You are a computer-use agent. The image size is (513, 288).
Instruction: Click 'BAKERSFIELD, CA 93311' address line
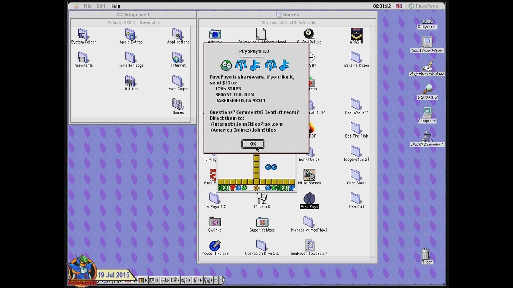(240, 100)
